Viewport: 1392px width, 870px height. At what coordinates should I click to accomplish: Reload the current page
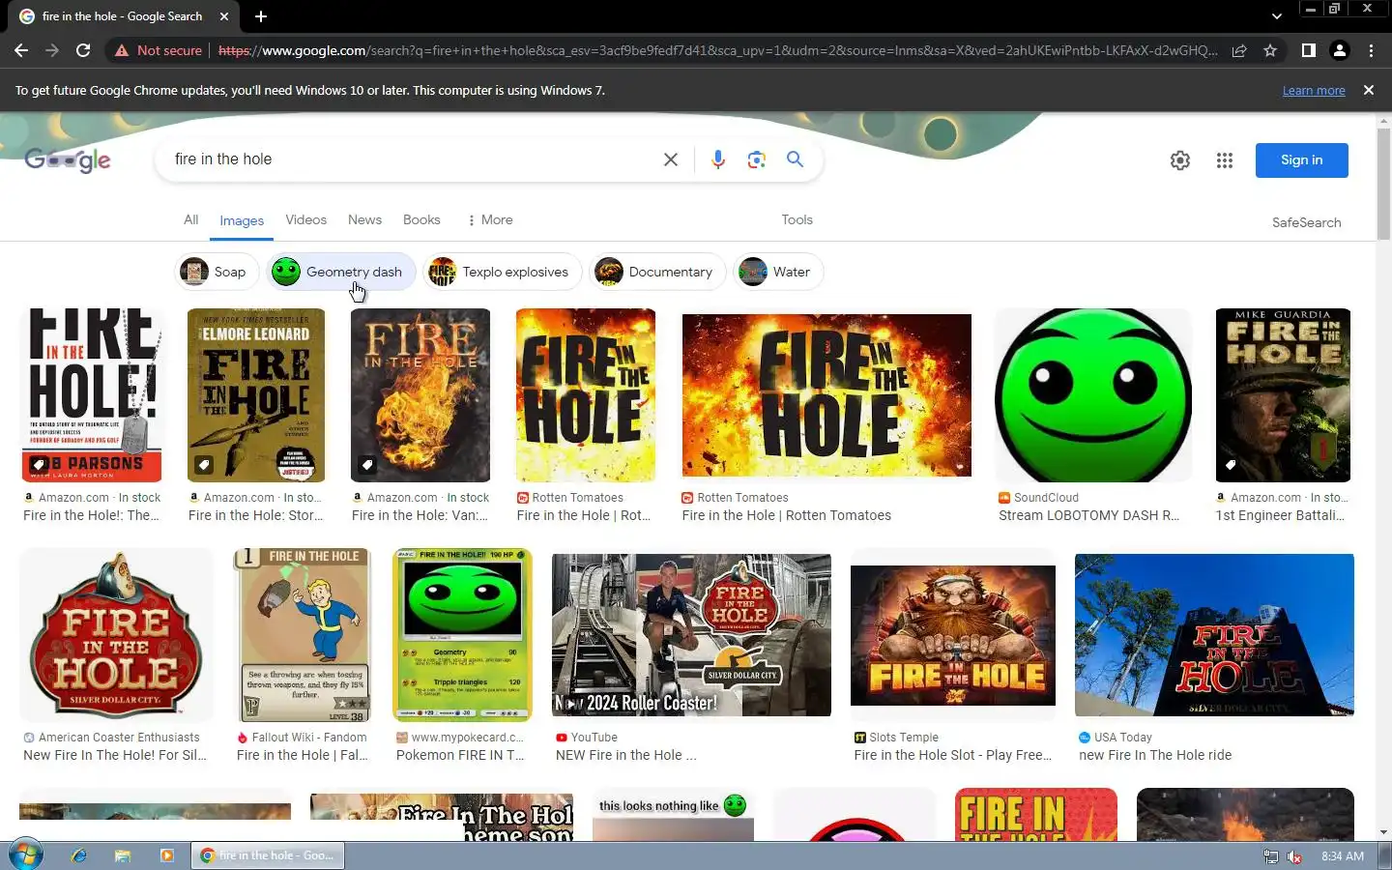point(83,50)
